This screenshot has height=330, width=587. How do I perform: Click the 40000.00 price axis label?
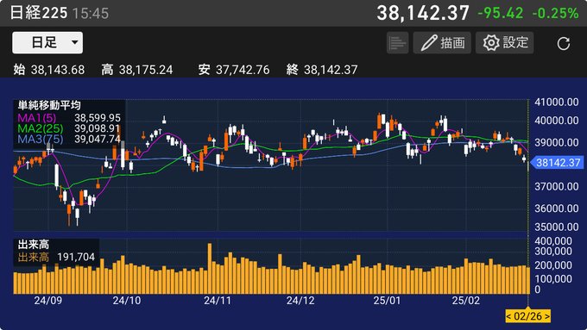coord(557,121)
